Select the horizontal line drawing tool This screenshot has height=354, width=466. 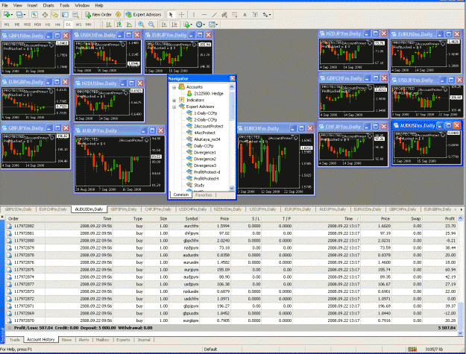[204, 15]
